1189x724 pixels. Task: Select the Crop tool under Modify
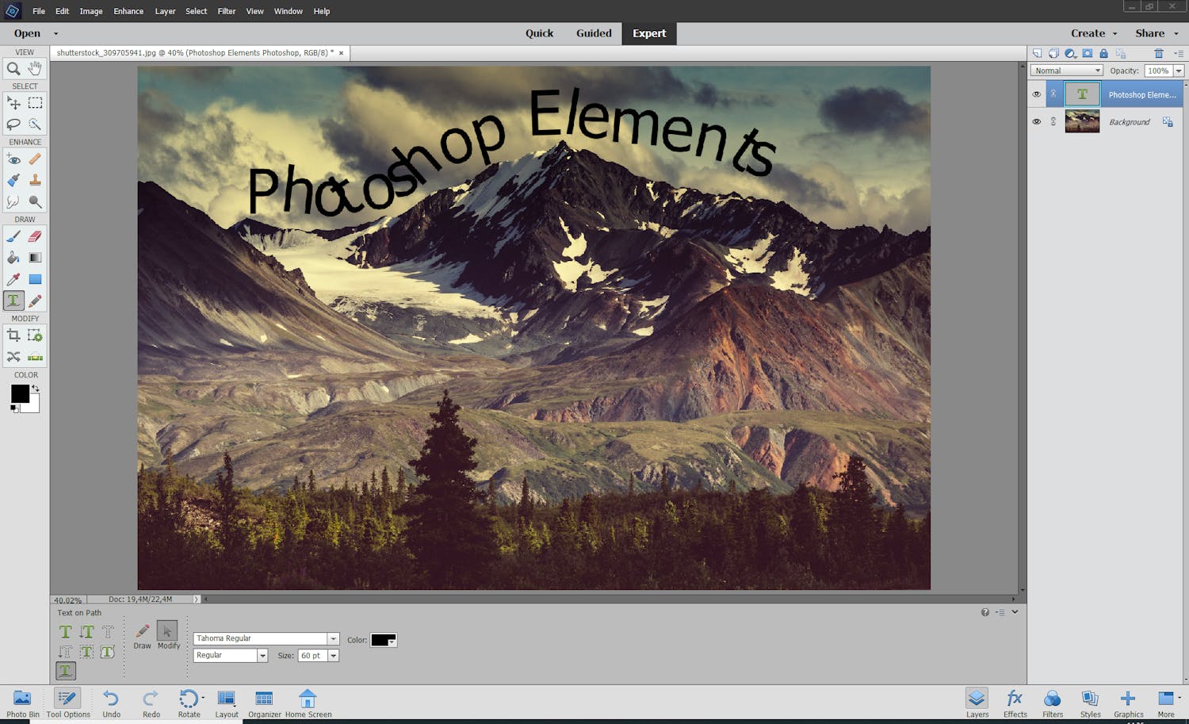(13, 335)
